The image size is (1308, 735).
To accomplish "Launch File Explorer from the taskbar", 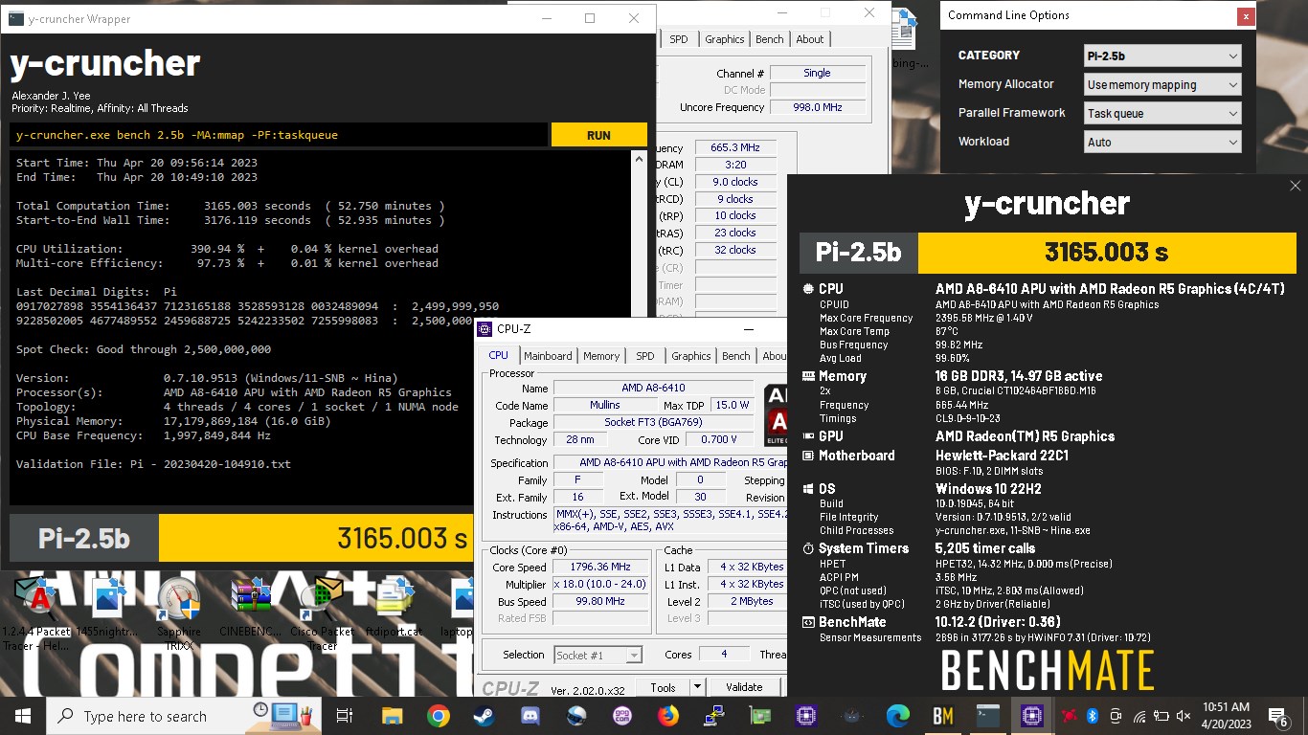I will tap(392, 716).
